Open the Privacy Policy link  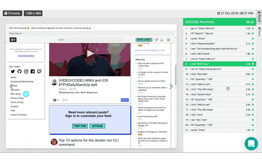click(17, 98)
